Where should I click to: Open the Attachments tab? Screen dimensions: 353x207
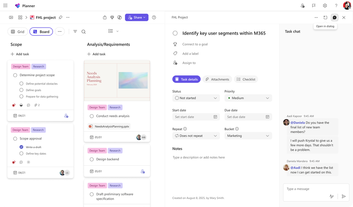[x=217, y=79]
